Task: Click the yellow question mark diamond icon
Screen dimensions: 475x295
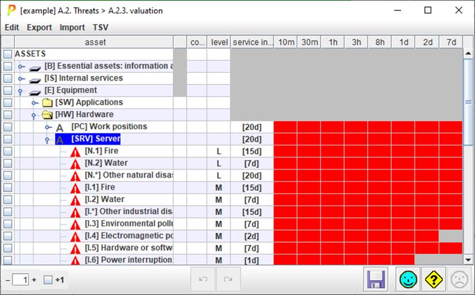Action: pyautogui.click(x=434, y=279)
